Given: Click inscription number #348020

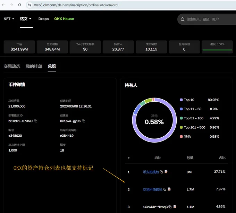Looking at the screenshot, I should (15, 136).
